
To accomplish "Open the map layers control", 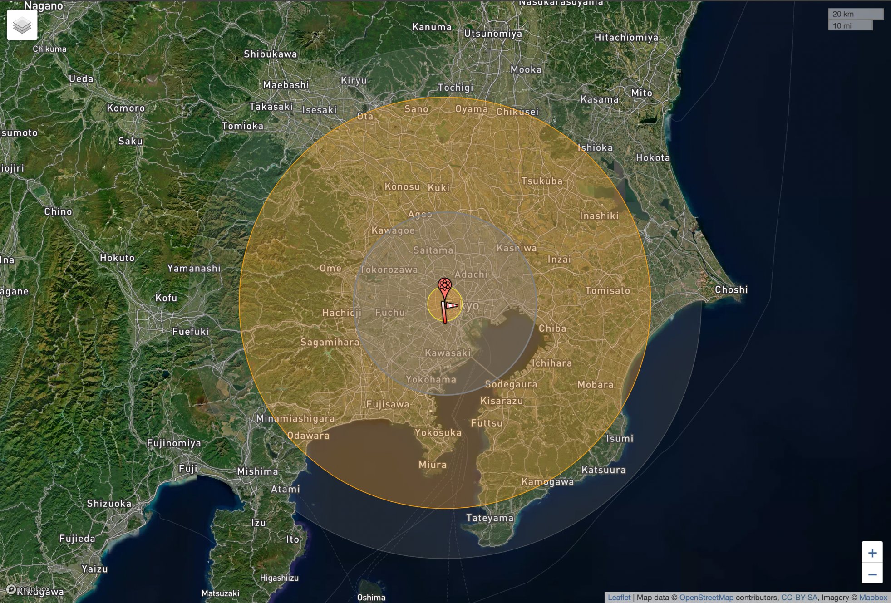I will 22,25.
